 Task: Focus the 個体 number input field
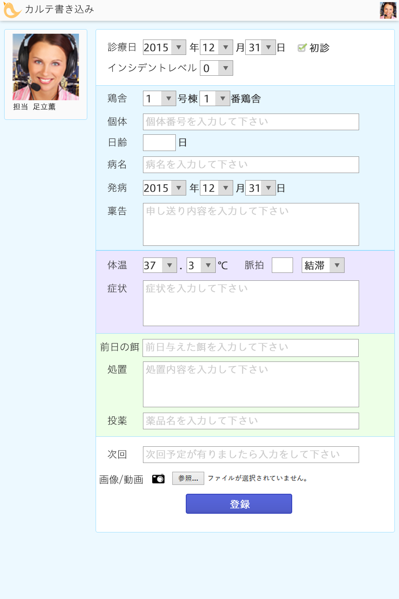251,122
